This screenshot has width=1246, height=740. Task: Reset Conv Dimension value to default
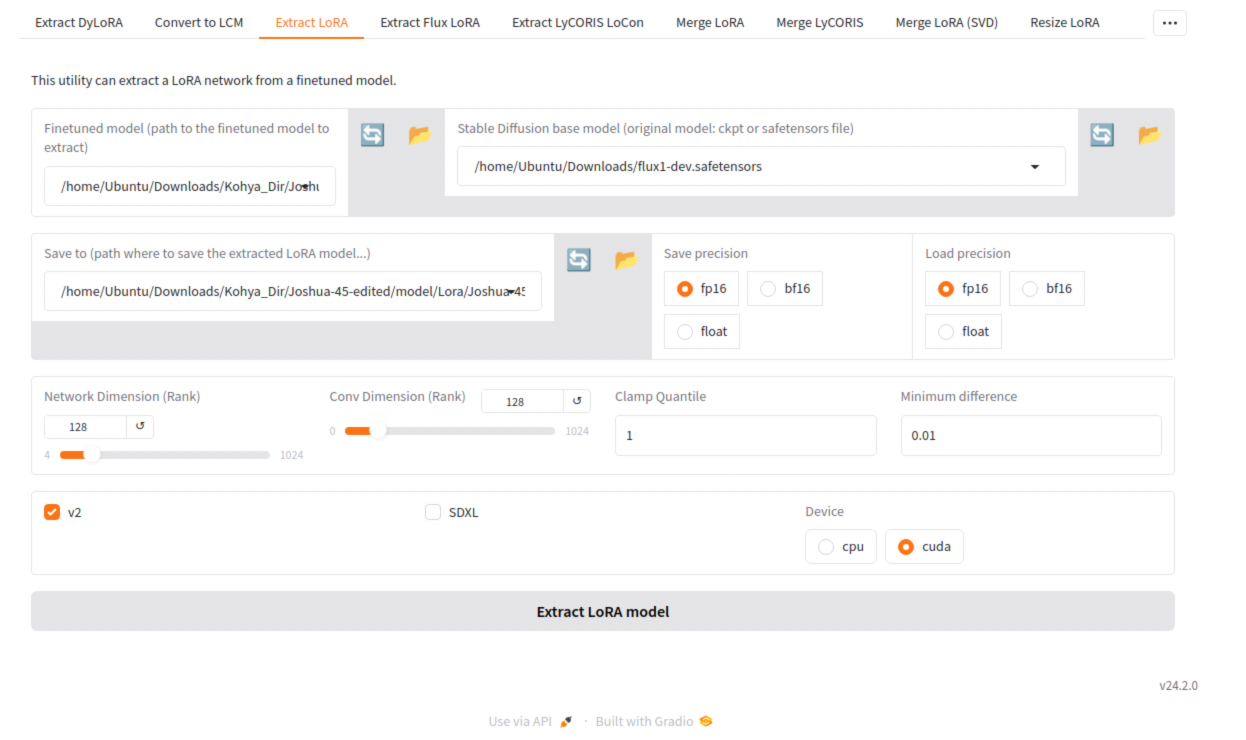576,401
